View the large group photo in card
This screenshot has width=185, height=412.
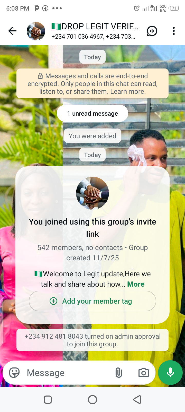92,193
